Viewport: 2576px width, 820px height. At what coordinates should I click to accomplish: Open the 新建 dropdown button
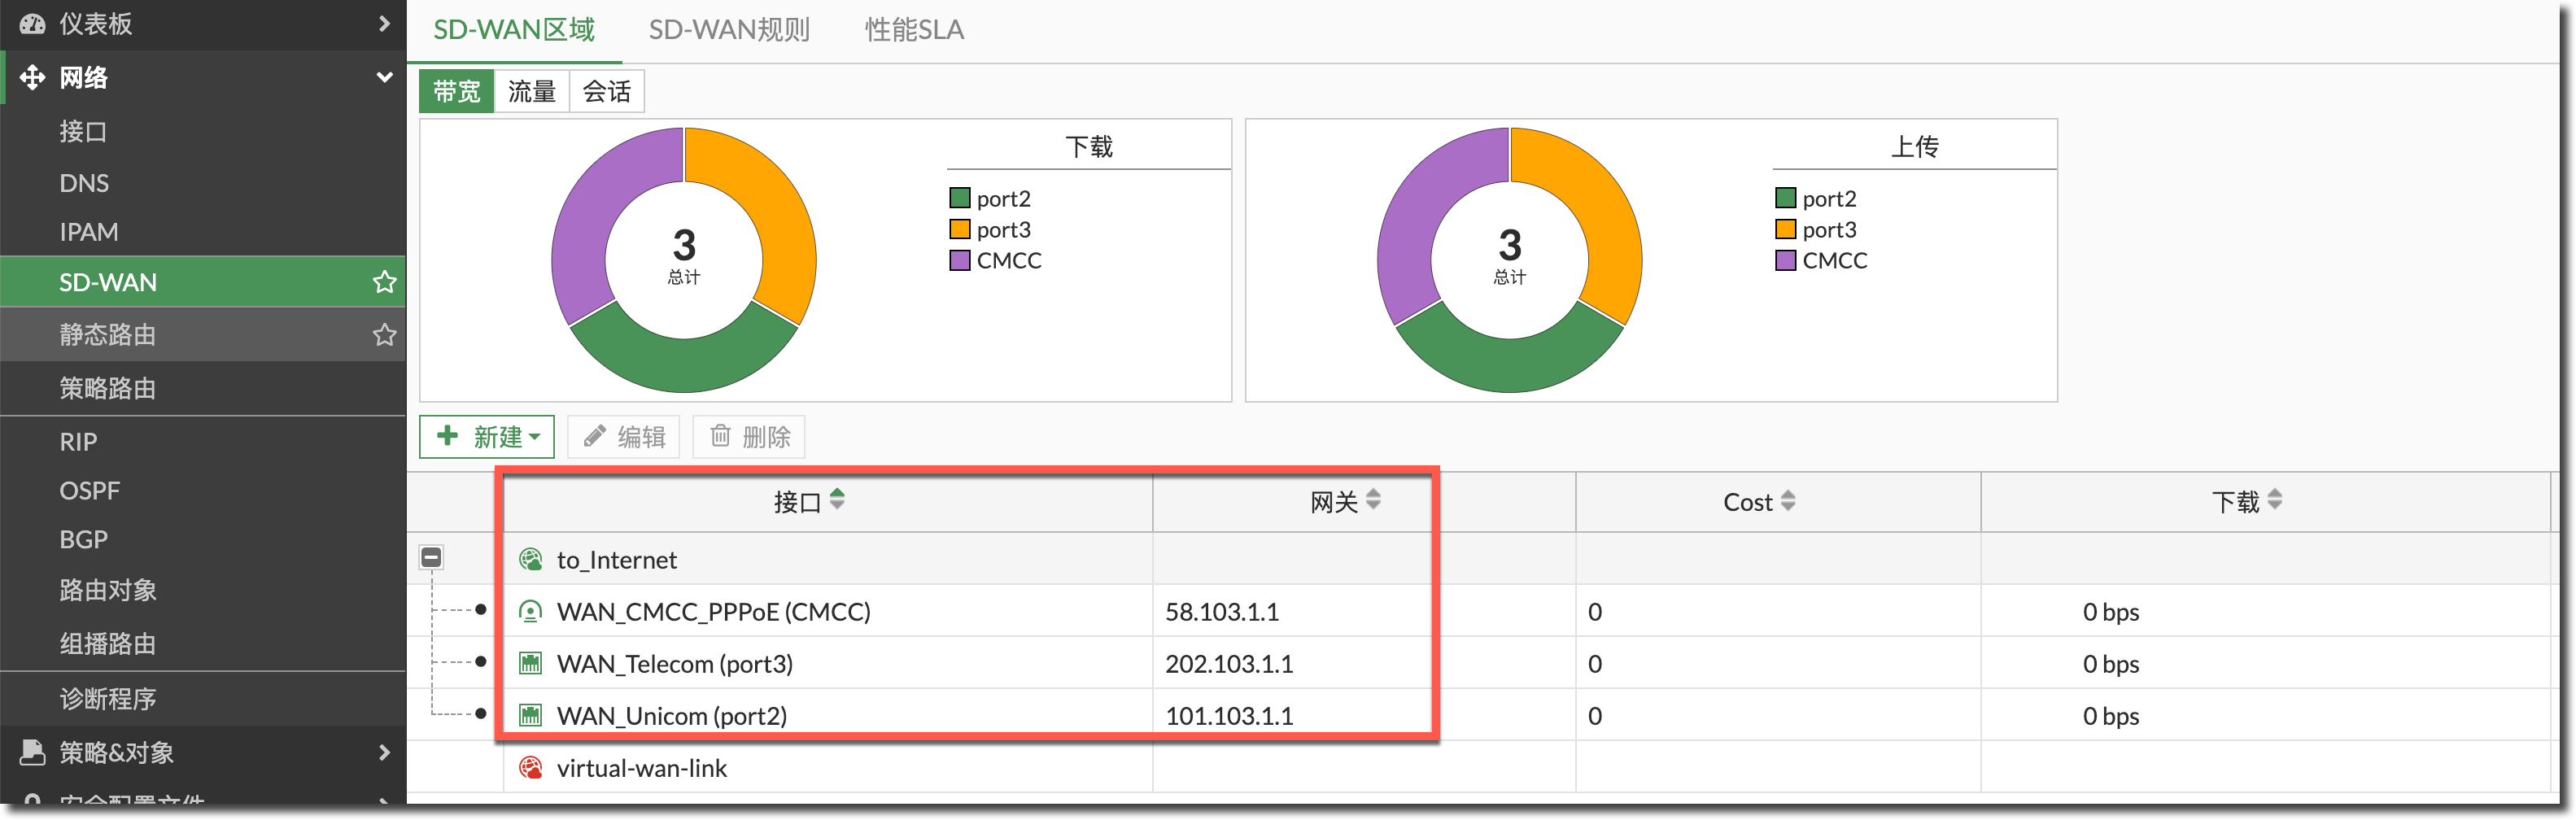(x=487, y=437)
